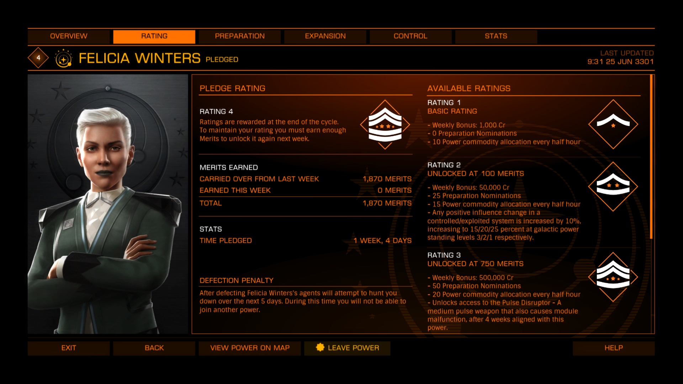Viewport: 683px width, 384px height.
Task: Click the rating 4 diamond badge beside the name
Action: 38,58
